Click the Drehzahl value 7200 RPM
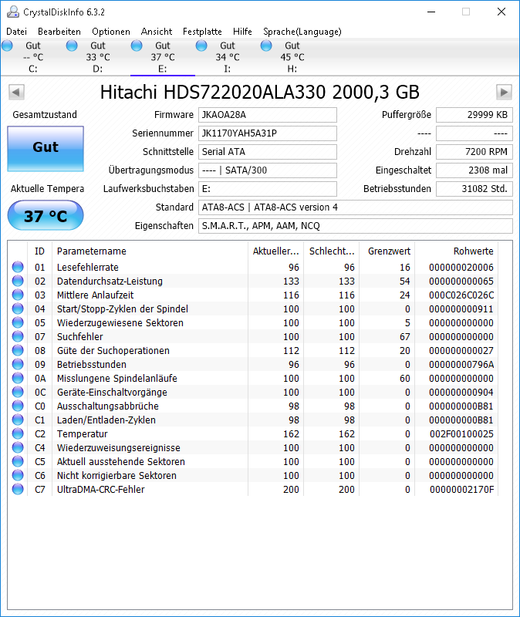520x617 pixels. point(474,152)
